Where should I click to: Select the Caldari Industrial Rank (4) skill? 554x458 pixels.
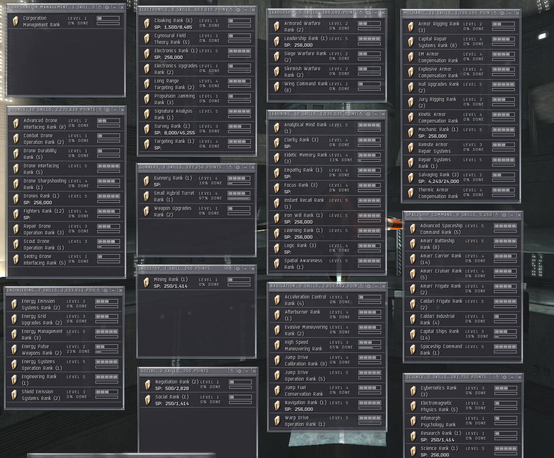click(462, 320)
